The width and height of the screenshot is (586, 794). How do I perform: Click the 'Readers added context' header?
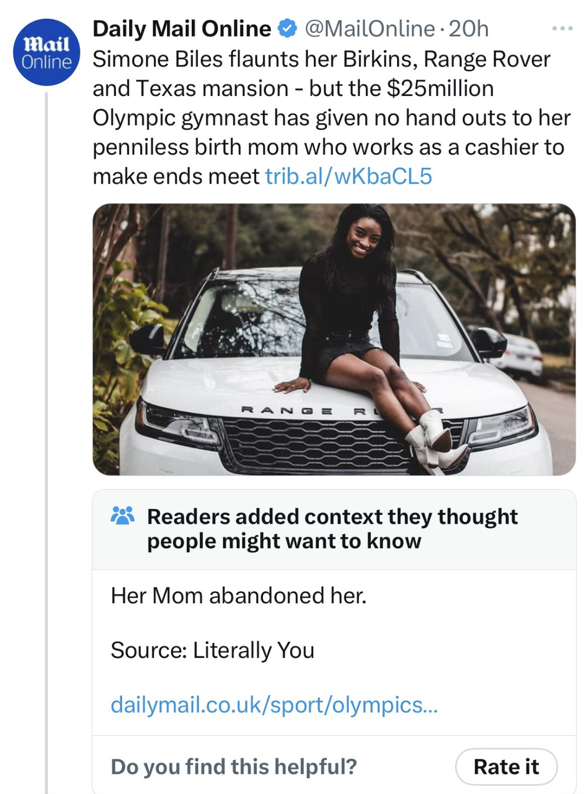click(x=332, y=517)
